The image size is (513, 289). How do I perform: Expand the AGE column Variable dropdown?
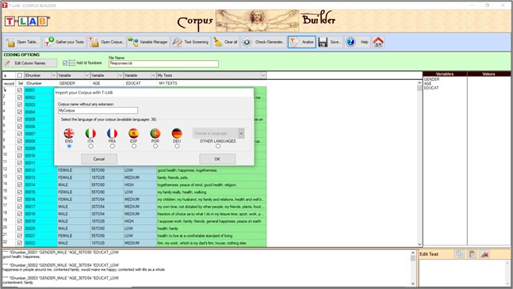120,75
